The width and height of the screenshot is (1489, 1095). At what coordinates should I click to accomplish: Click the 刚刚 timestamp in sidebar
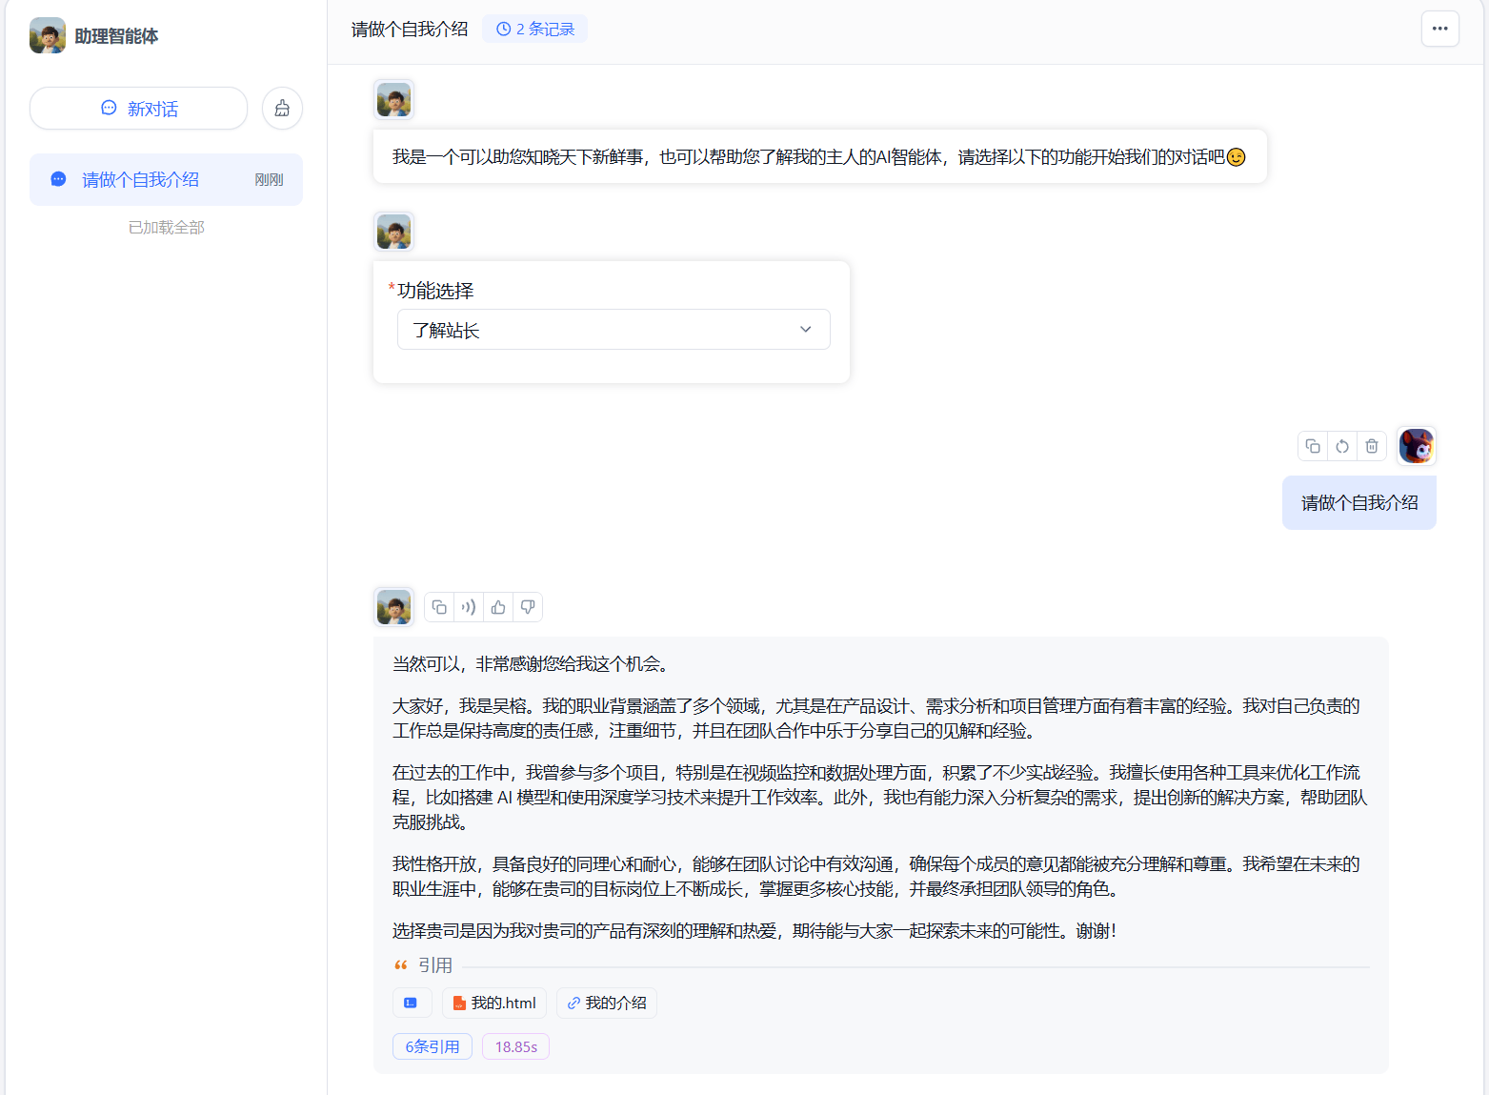point(269,179)
